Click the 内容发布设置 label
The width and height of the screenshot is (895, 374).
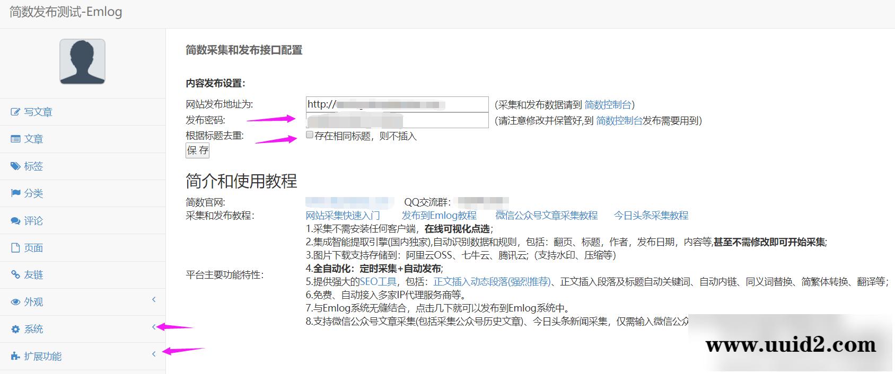click(x=216, y=83)
